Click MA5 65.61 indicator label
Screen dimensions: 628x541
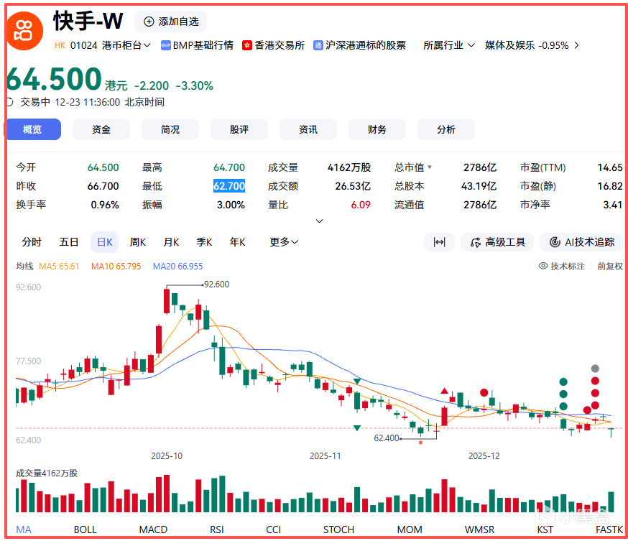pyautogui.click(x=59, y=267)
